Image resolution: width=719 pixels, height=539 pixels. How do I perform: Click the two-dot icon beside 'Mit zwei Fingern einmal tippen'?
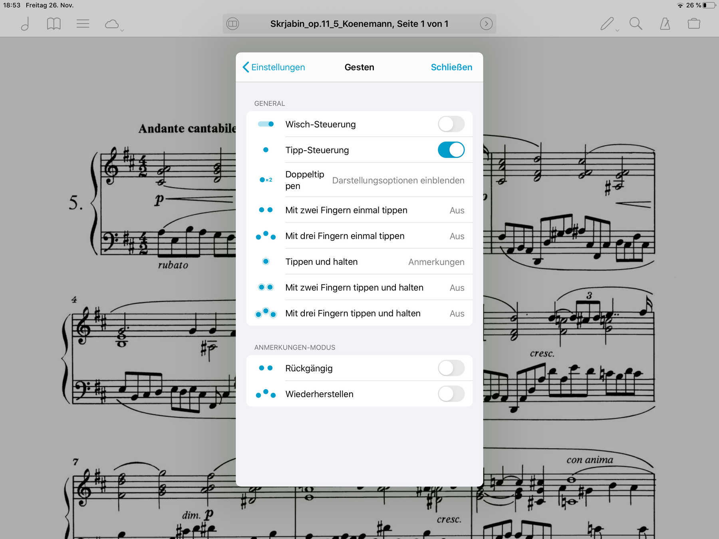tap(266, 210)
